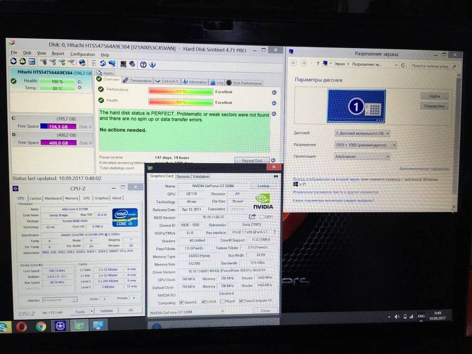Open Opera from the taskbar
This screenshot has width=472, height=354.
click(21, 326)
